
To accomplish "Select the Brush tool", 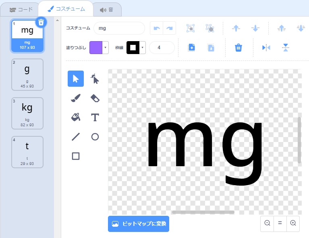I will click(x=76, y=98).
